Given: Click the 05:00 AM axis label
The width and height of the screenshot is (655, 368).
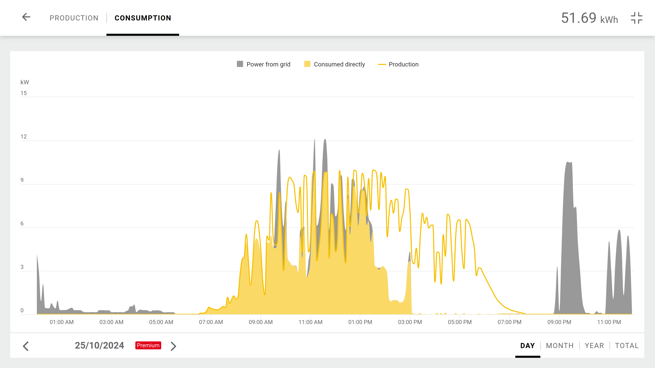Looking at the screenshot, I should point(161,322).
